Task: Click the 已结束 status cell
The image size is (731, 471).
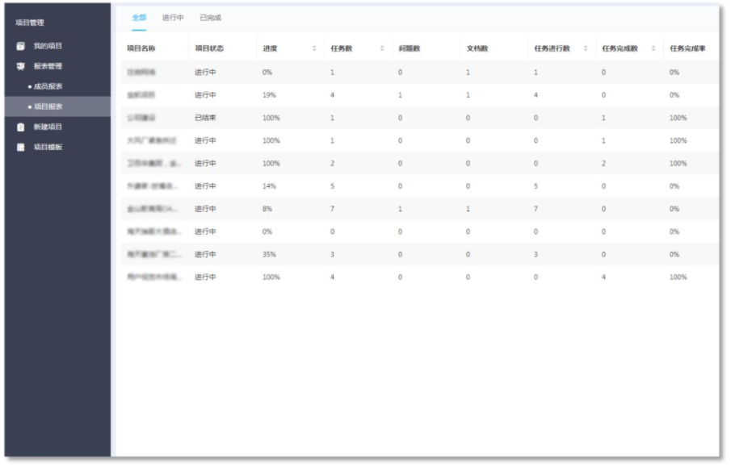Action: click(205, 118)
